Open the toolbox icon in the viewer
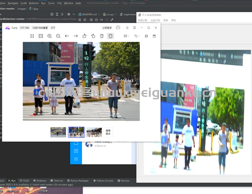Screen dimensions: 252x194 tap(154, 36)
